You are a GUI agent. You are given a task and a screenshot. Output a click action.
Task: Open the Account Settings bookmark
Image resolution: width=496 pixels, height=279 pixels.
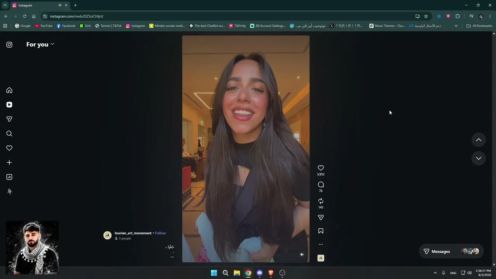click(x=268, y=26)
